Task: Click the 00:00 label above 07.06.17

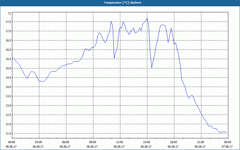Action: (x=228, y=142)
